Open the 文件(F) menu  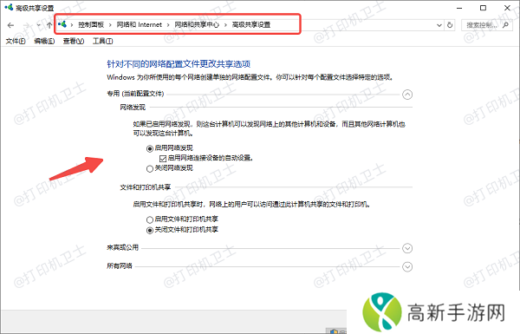click(16, 41)
